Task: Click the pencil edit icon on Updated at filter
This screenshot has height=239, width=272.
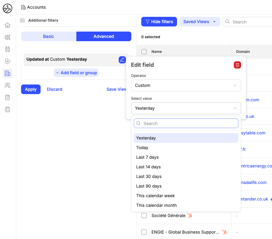Action: pos(122,60)
